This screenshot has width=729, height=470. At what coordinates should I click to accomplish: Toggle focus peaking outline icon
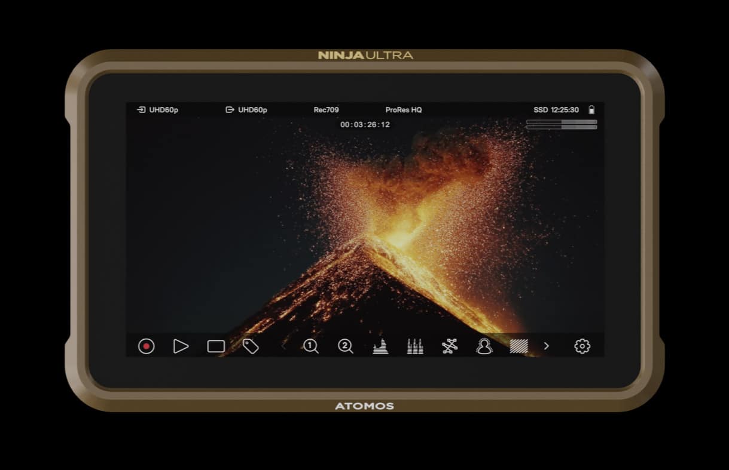tap(484, 346)
